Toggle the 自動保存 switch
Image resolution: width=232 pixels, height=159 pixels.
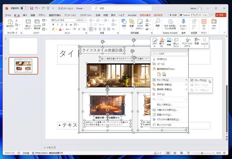pyautogui.click(x=24, y=8)
